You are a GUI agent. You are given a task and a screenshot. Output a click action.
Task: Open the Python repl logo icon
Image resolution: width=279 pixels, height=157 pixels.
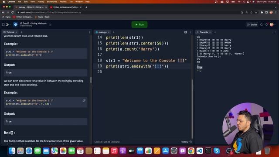coord(16,24)
